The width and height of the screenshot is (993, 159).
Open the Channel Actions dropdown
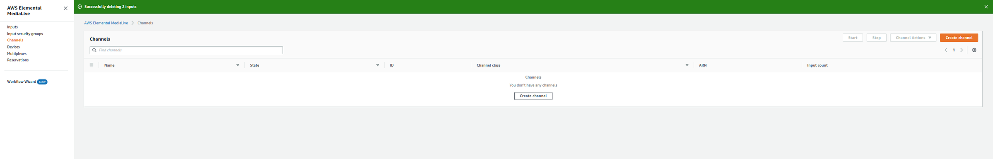coord(913,38)
